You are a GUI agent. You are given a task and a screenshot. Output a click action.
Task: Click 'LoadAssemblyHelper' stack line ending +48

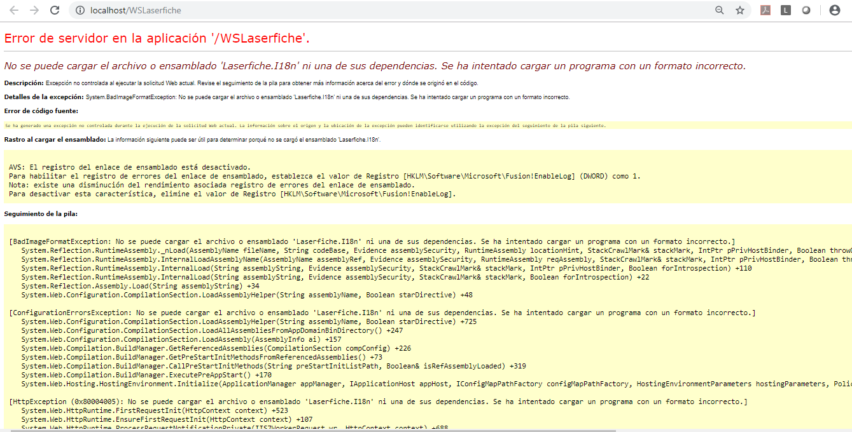pyautogui.click(x=247, y=295)
